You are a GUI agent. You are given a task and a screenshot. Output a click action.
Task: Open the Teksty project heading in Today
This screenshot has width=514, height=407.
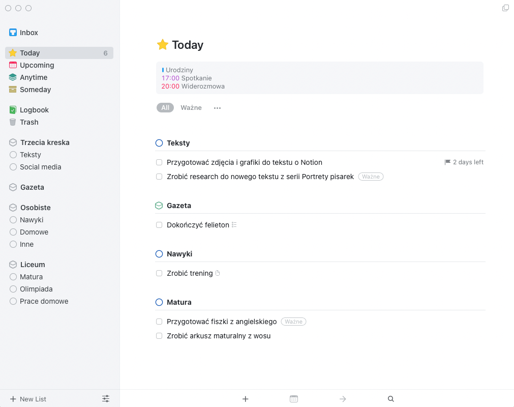point(178,143)
